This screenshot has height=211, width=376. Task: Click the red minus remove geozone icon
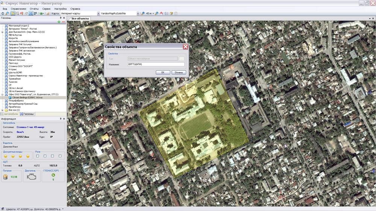(64, 22)
